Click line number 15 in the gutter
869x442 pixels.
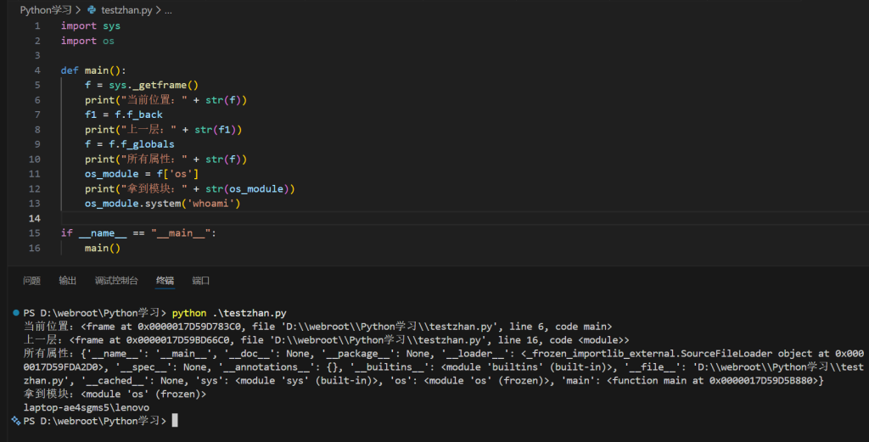click(x=35, y=232)
